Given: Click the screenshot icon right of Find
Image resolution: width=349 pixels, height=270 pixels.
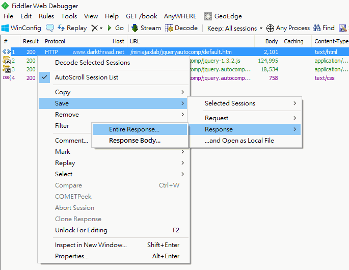Looking at the screenshot, I should click(x=342, y=28).
